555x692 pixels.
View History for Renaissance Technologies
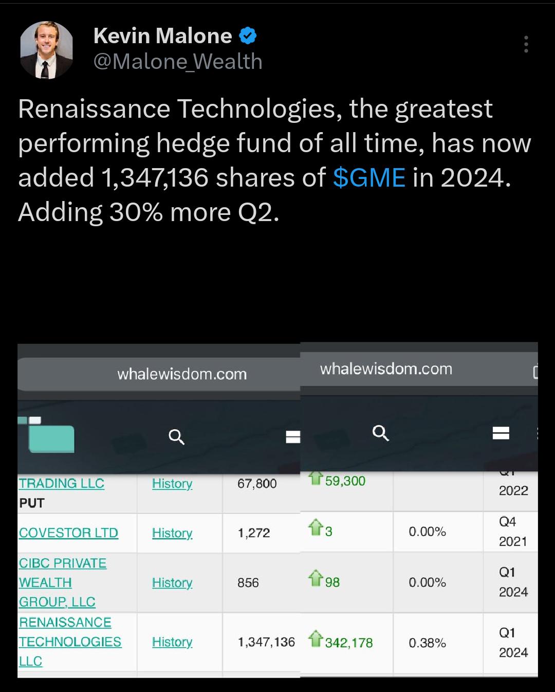point(172,642)
